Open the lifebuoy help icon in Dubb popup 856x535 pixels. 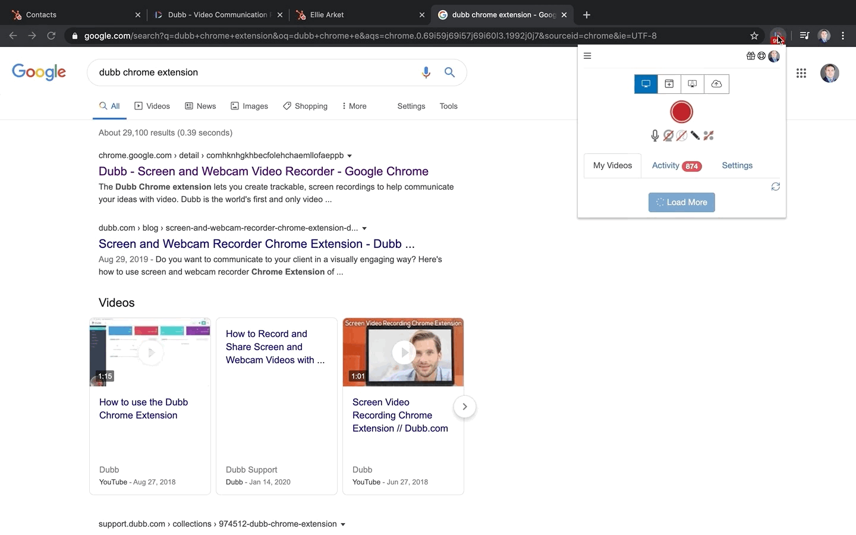tap(761, 56)
